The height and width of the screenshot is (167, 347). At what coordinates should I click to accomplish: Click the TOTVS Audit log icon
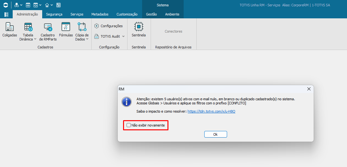point(96,36)
